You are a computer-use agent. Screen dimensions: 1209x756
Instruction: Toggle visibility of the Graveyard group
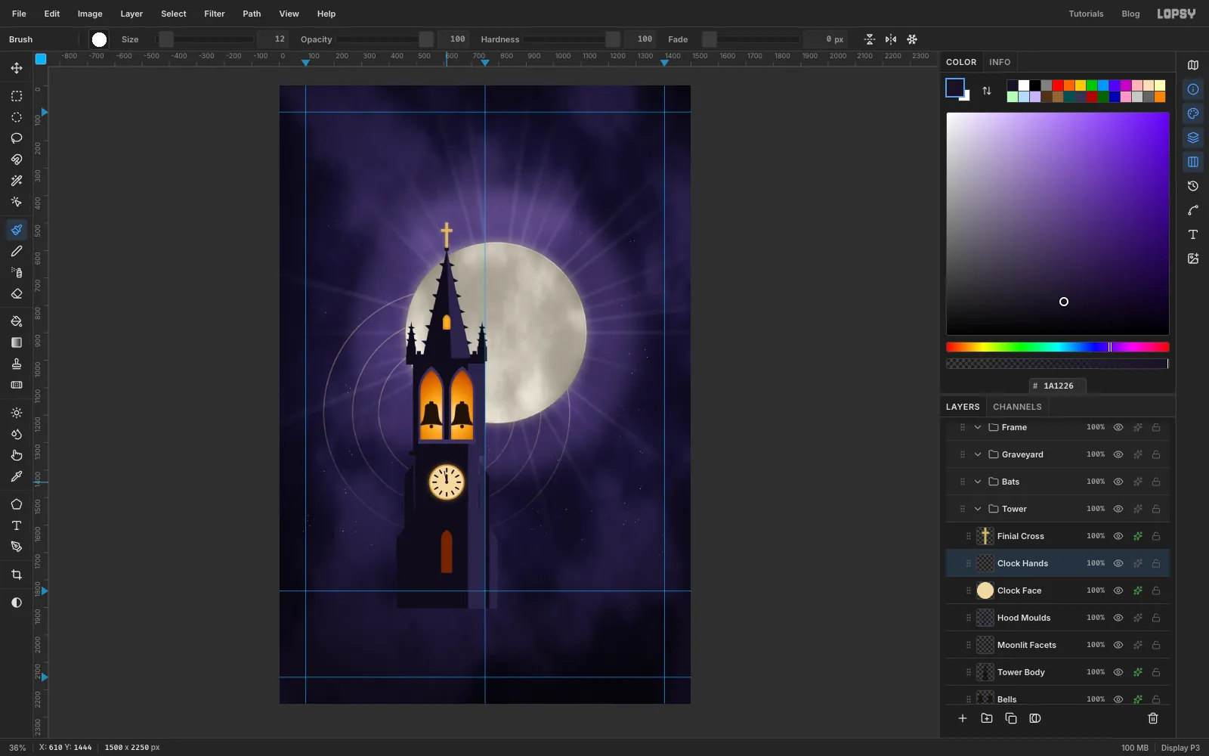click(1118, 454)
